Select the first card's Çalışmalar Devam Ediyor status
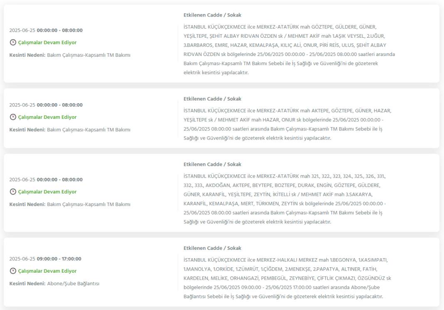This screenshot has height=310, width=444. [x=47, y=42]
